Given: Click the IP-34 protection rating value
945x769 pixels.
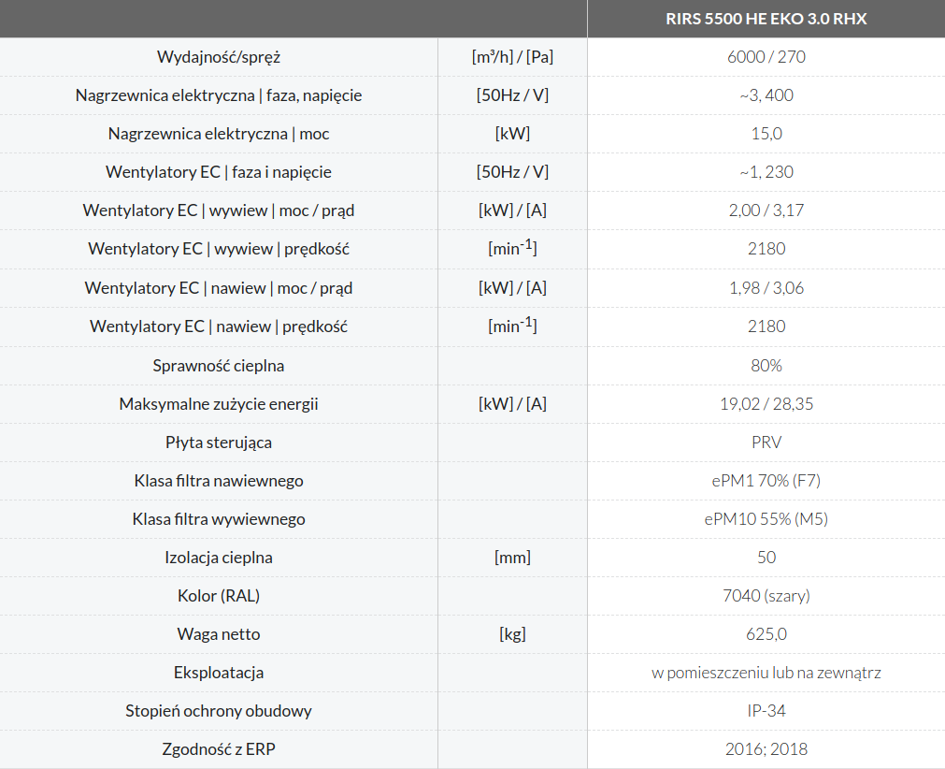Looking at the screenshot, I should click(766, 711).
